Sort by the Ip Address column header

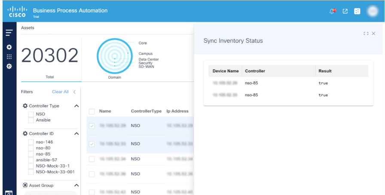click(177, 111)
